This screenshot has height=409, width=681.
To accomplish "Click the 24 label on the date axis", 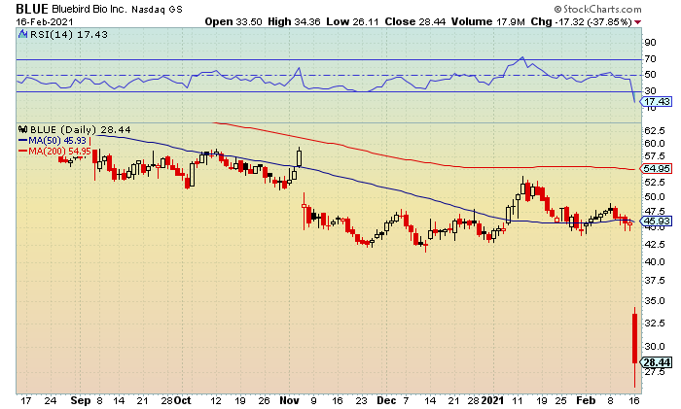I will click(51, 400).
